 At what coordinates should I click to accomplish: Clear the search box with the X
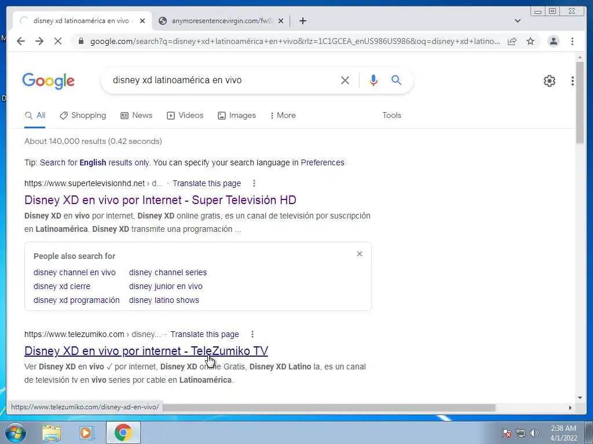pyautogui.click(x=345, y=80)
